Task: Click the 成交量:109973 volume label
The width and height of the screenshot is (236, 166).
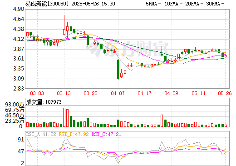Action: pos(44,102)
